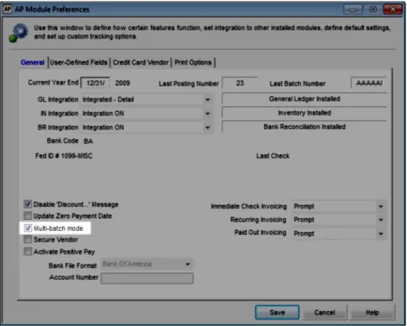Click the Last Batch Number field

pyautogui.click(x=369, y=83)
